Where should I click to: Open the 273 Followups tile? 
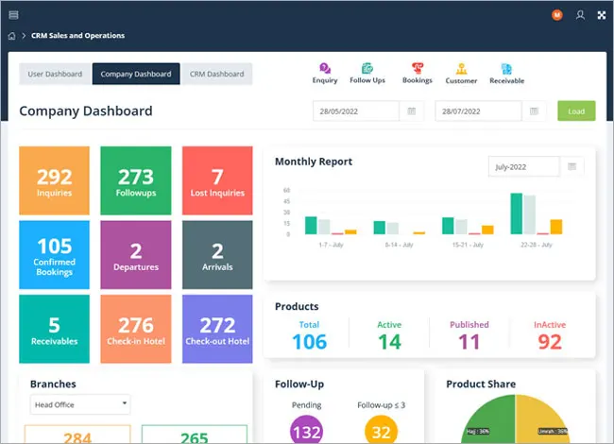[x=136, y=180]
